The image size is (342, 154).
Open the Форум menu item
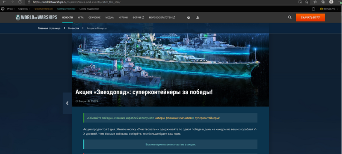[138, 17]
